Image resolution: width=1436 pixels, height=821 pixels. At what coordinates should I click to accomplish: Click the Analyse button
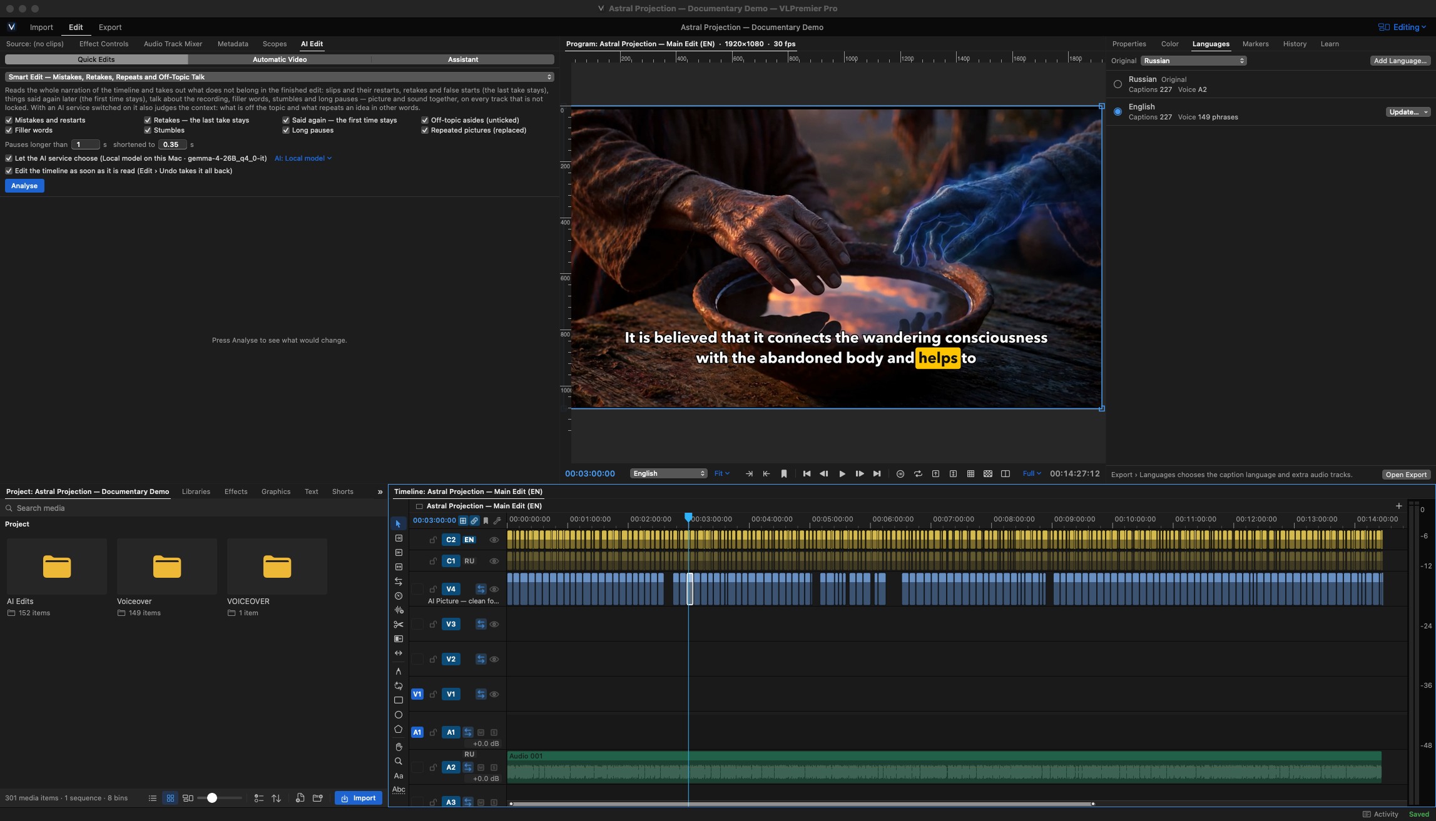tap(24, 186)
